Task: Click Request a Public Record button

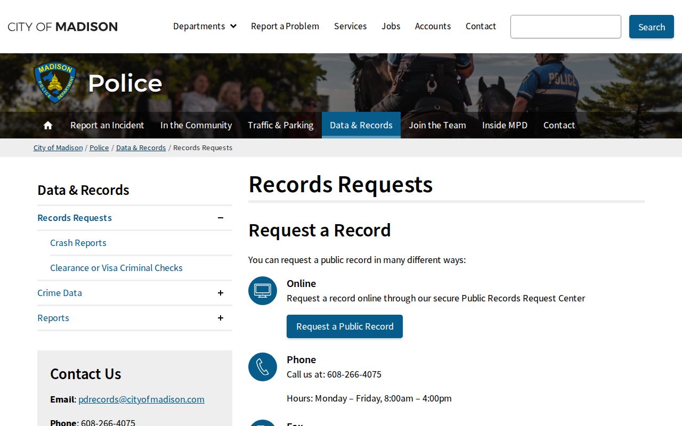Action: click(x=345, y=326)
